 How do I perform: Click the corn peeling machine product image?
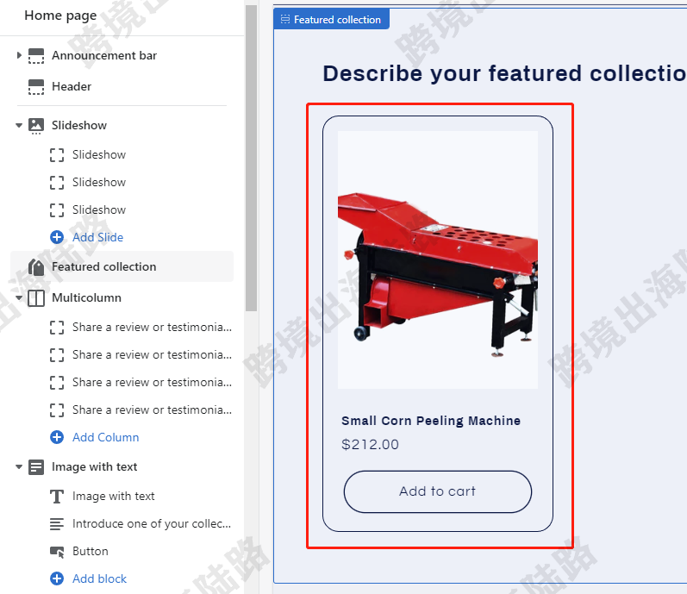click(x=438, y=259)
